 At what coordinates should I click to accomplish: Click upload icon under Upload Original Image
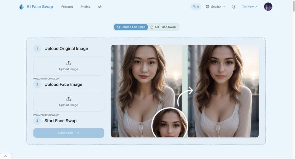coord(69,63)
